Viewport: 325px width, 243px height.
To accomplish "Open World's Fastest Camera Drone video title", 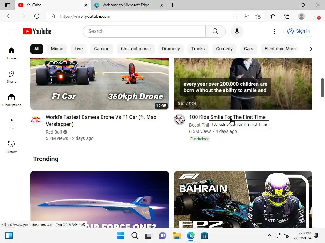I will tap(101, 121).
